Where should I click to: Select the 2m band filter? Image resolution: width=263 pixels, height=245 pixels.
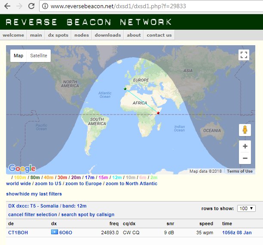coord(154,177)
